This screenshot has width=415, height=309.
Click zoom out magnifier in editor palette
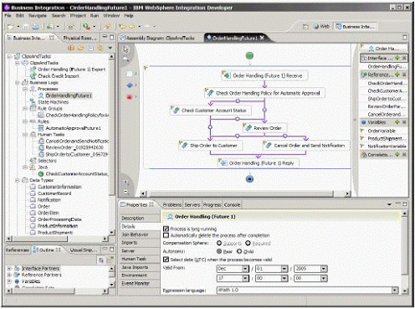(126, 192)
